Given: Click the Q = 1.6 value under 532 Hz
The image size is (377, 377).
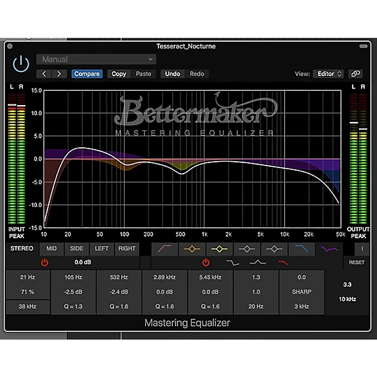Looking at the screenshot, I should (119, 307).
